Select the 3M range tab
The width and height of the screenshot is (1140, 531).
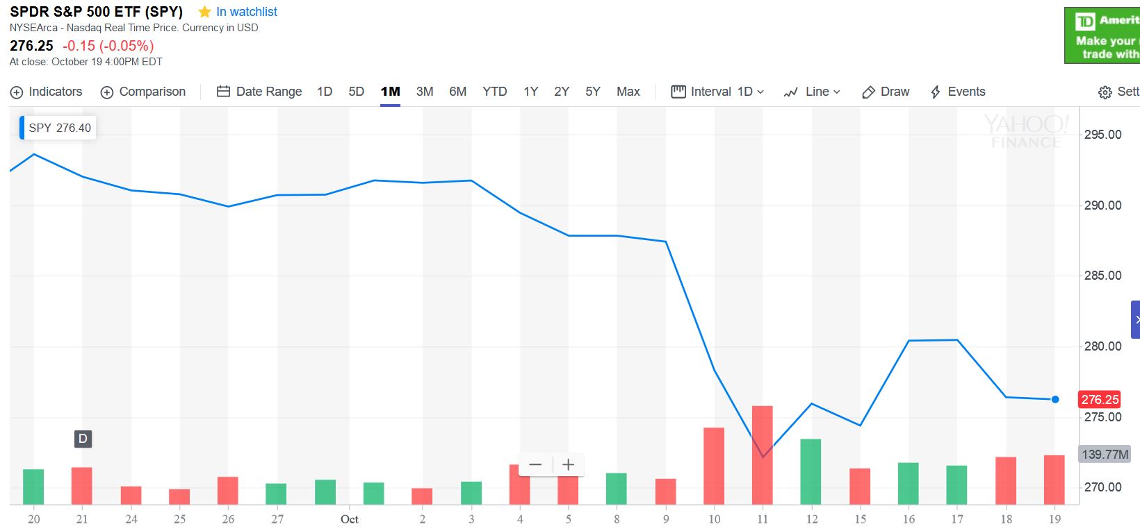(424, 92)
